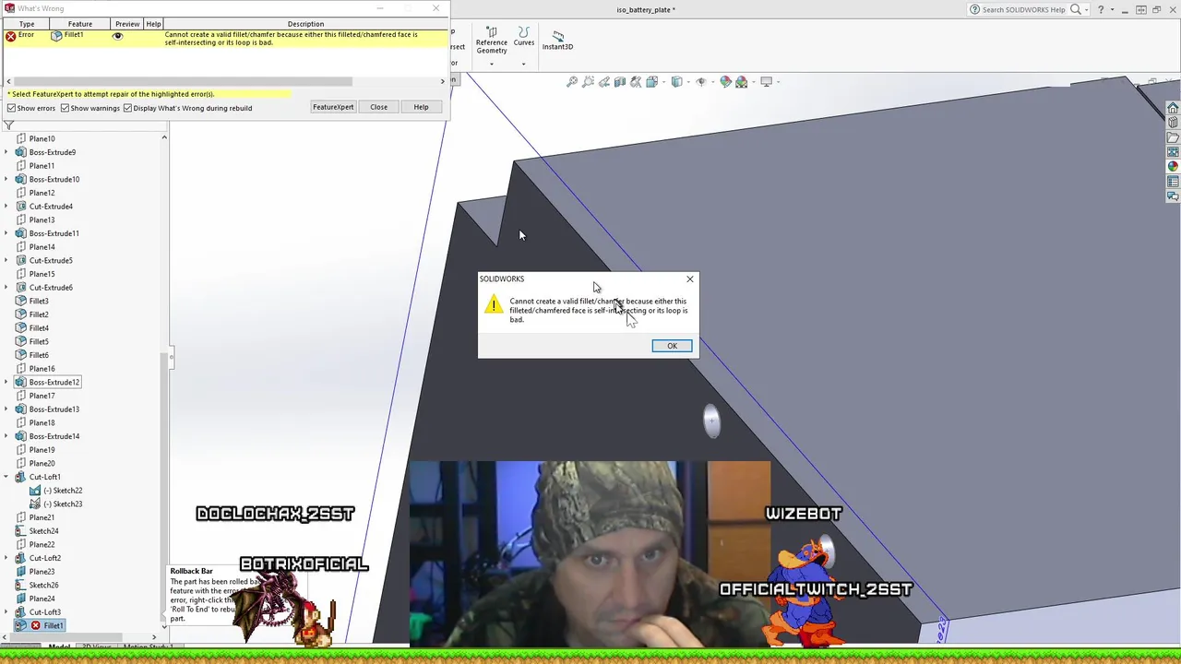Click the feature tree filter funnel icon

point(8,125)
